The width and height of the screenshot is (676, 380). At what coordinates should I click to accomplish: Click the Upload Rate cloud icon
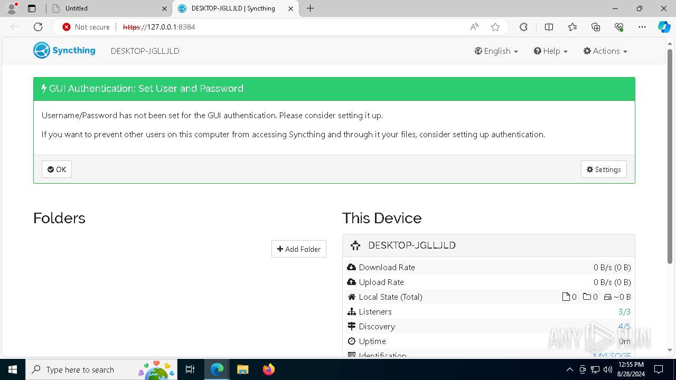[352, 282]
